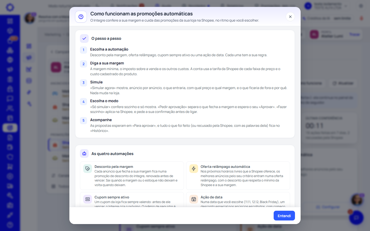Click the Integre logo in the background window
The image size is (370, 231).
pyautogui.click(x=10, y=7)
